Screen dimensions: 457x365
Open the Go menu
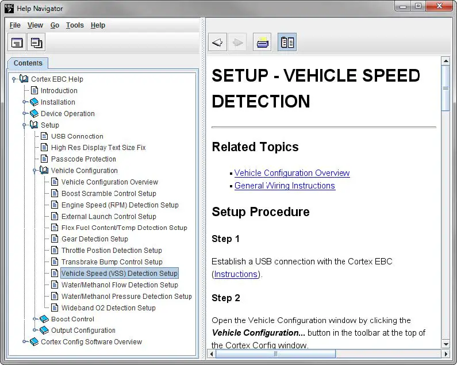[x=55, y=25]
